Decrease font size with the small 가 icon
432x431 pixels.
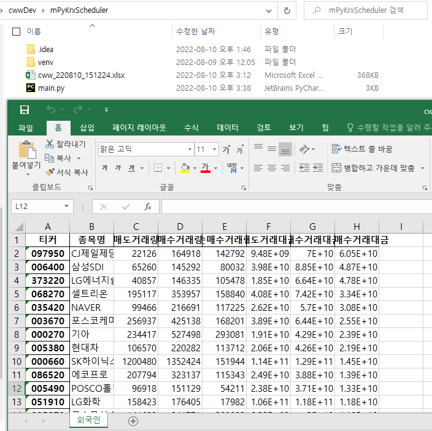coord(240,149)
